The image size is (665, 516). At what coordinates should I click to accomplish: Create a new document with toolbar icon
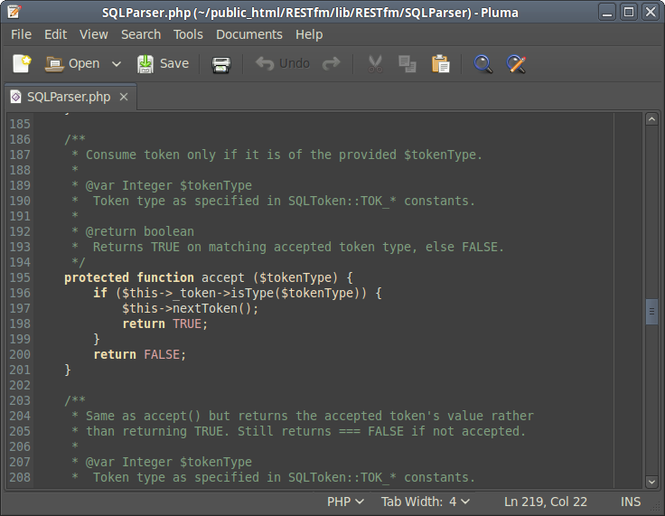[x=22, y=63]
